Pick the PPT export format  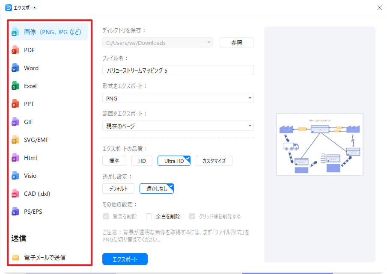coord(29,103)
